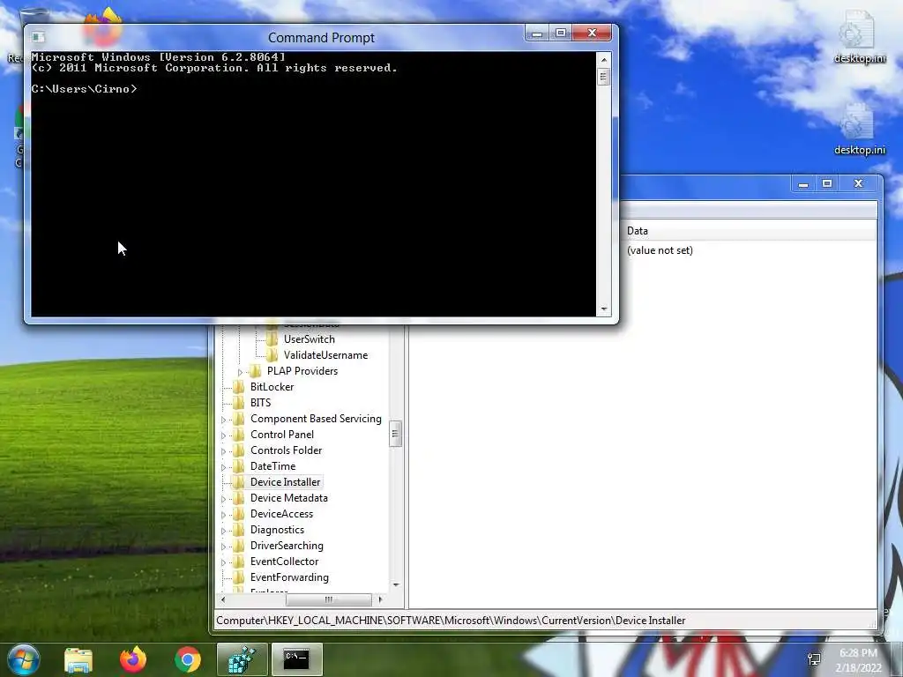
Task: Open the network icon in system tray
Action: click(814, 659)
